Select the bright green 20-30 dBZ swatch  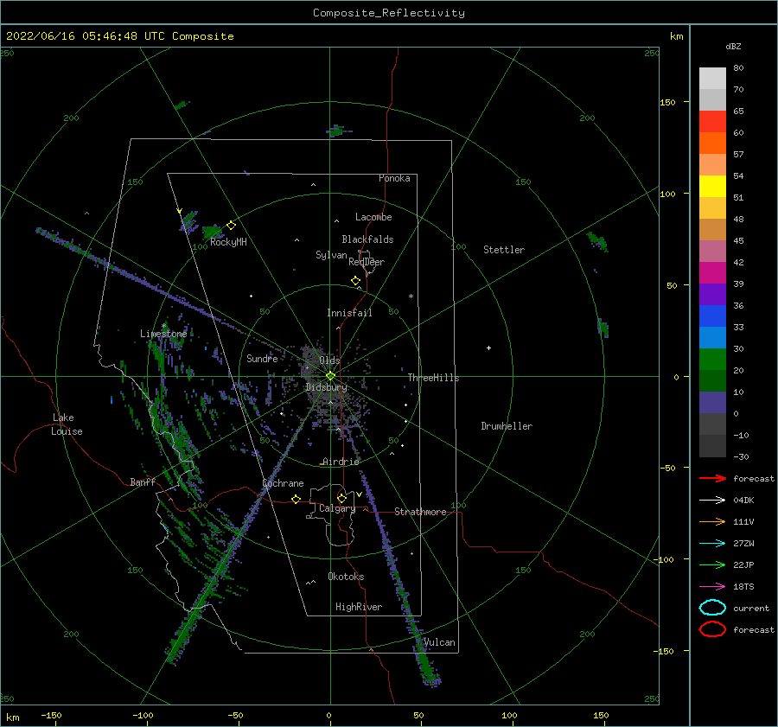[x=712, y=360]
